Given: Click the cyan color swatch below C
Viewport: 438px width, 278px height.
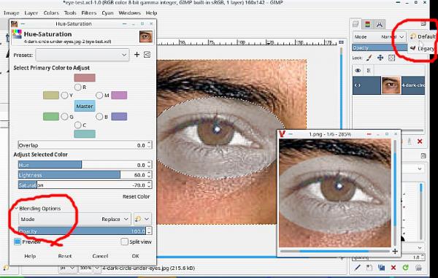Looking at the screenshot, I should click(85, 134).
